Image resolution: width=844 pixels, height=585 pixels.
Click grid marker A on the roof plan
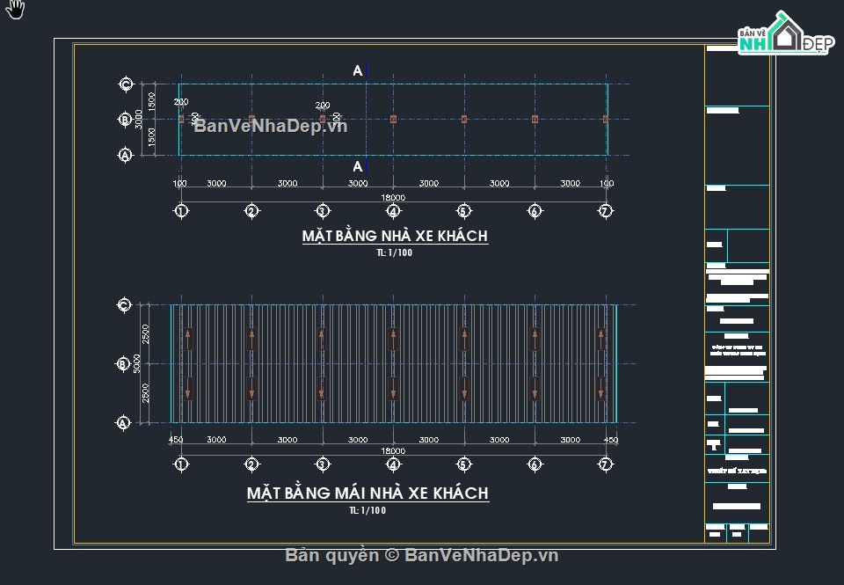tap(124, 421)
